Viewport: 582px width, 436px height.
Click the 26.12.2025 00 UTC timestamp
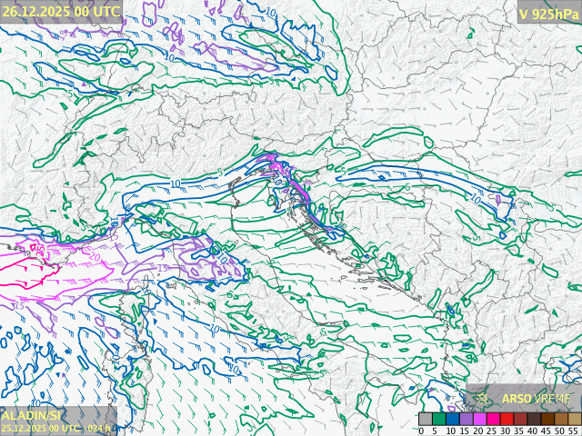pos(61,12)
